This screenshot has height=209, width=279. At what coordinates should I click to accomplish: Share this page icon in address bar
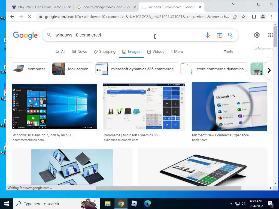235,17
